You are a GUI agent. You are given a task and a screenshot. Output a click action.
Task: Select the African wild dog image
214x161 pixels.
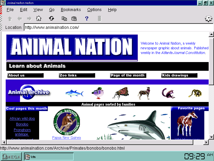tap(144, 93)
